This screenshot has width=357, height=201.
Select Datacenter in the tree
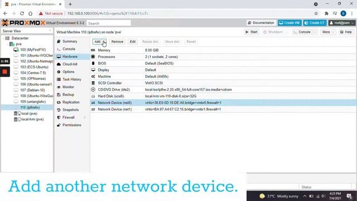point(20,39)
